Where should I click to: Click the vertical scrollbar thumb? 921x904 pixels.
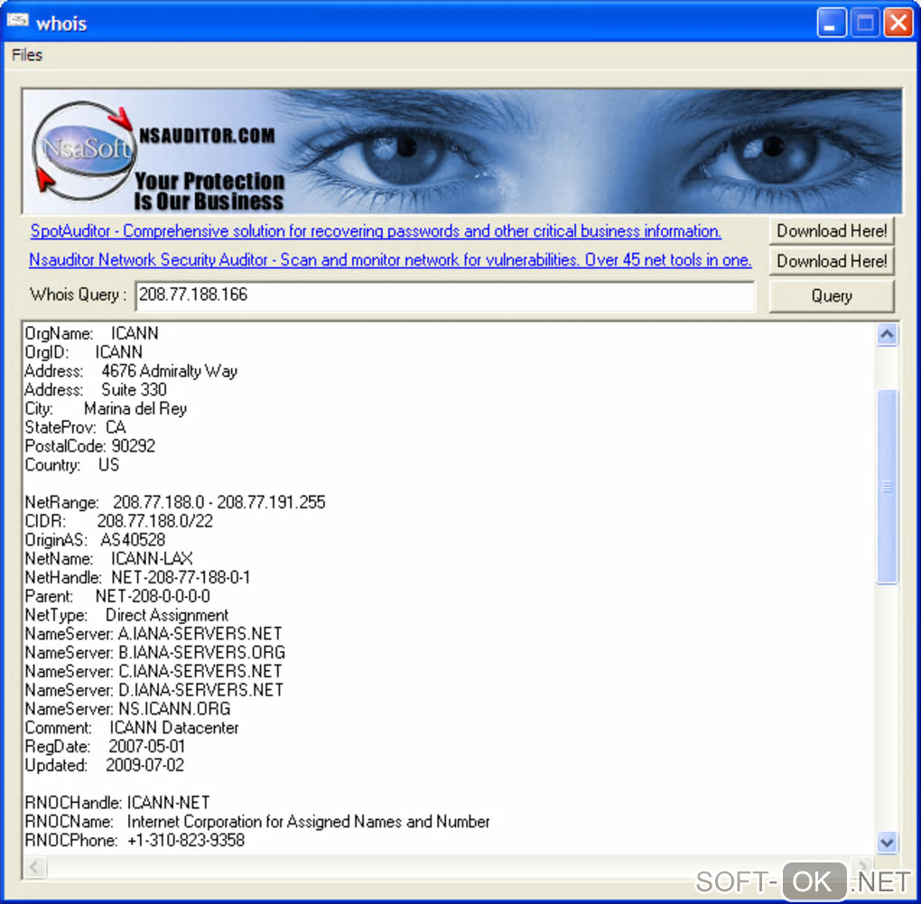click(887, 487)
